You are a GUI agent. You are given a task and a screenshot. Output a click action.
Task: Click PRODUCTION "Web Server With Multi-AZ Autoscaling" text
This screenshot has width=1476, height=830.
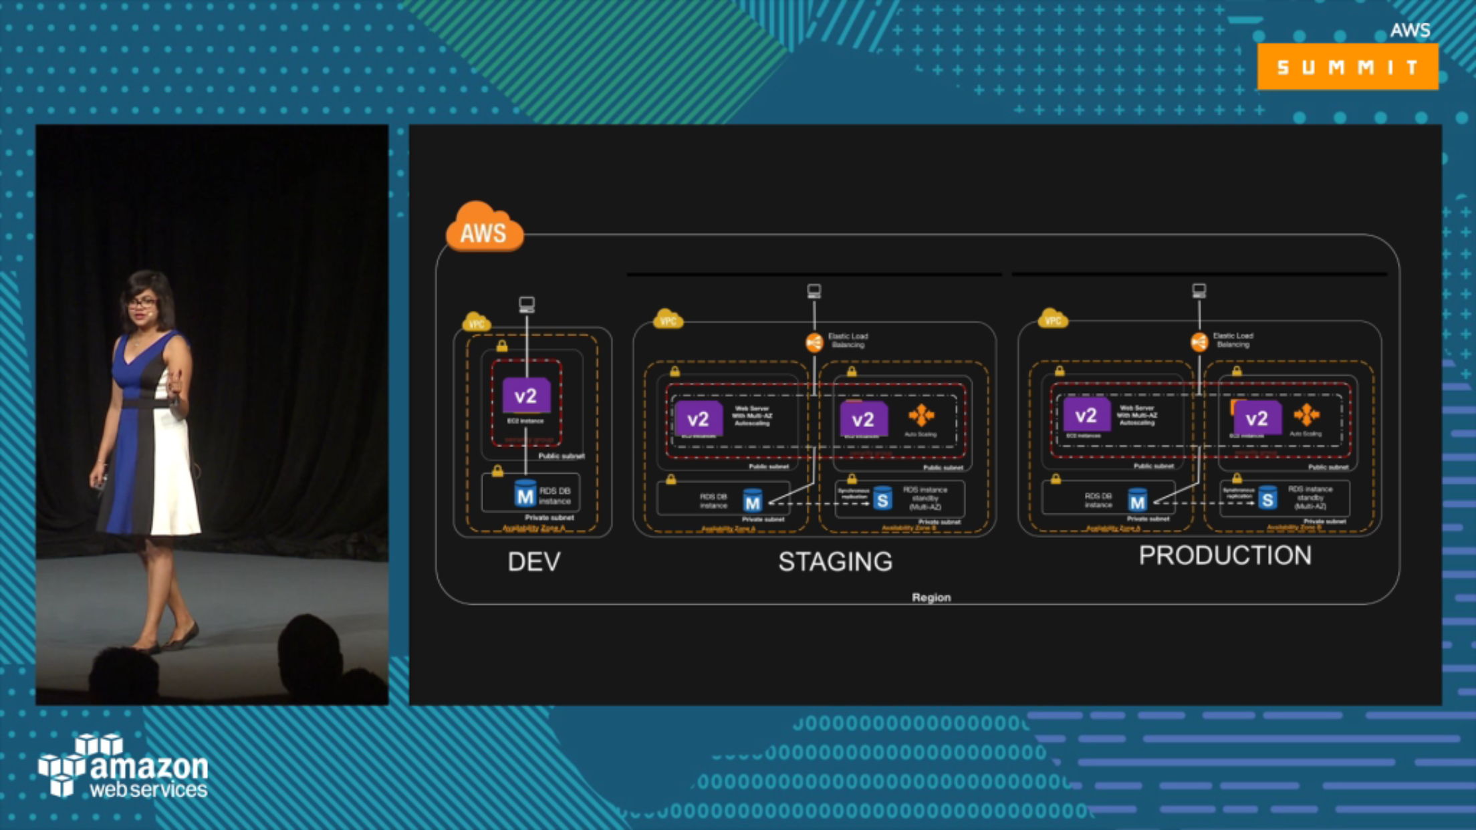pyautogui.click(x=1137, y=415)
